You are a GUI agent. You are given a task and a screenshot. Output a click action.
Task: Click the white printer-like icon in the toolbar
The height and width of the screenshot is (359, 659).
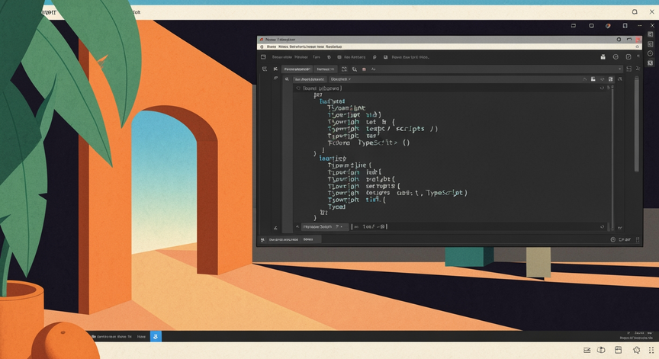click(603, 57)
